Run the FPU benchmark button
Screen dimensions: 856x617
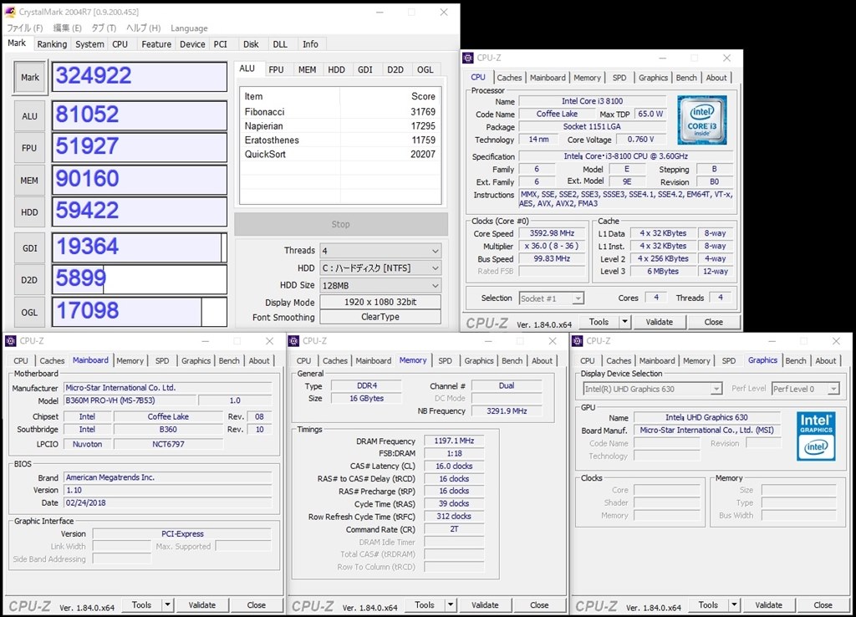pos(29,148)
